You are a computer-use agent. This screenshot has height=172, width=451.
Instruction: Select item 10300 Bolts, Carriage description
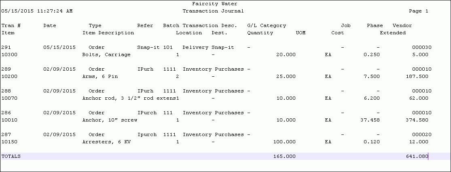(106, 55)
